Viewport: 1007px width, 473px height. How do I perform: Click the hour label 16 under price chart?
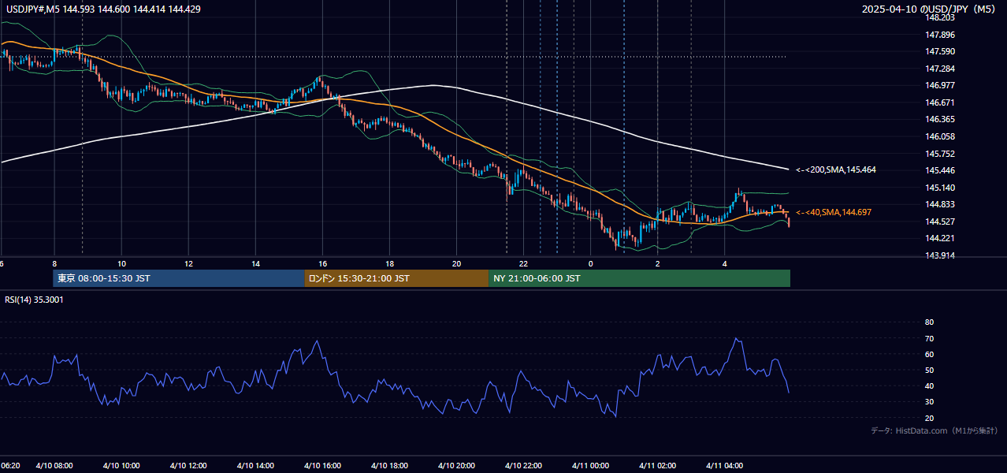tap(323, 263)
